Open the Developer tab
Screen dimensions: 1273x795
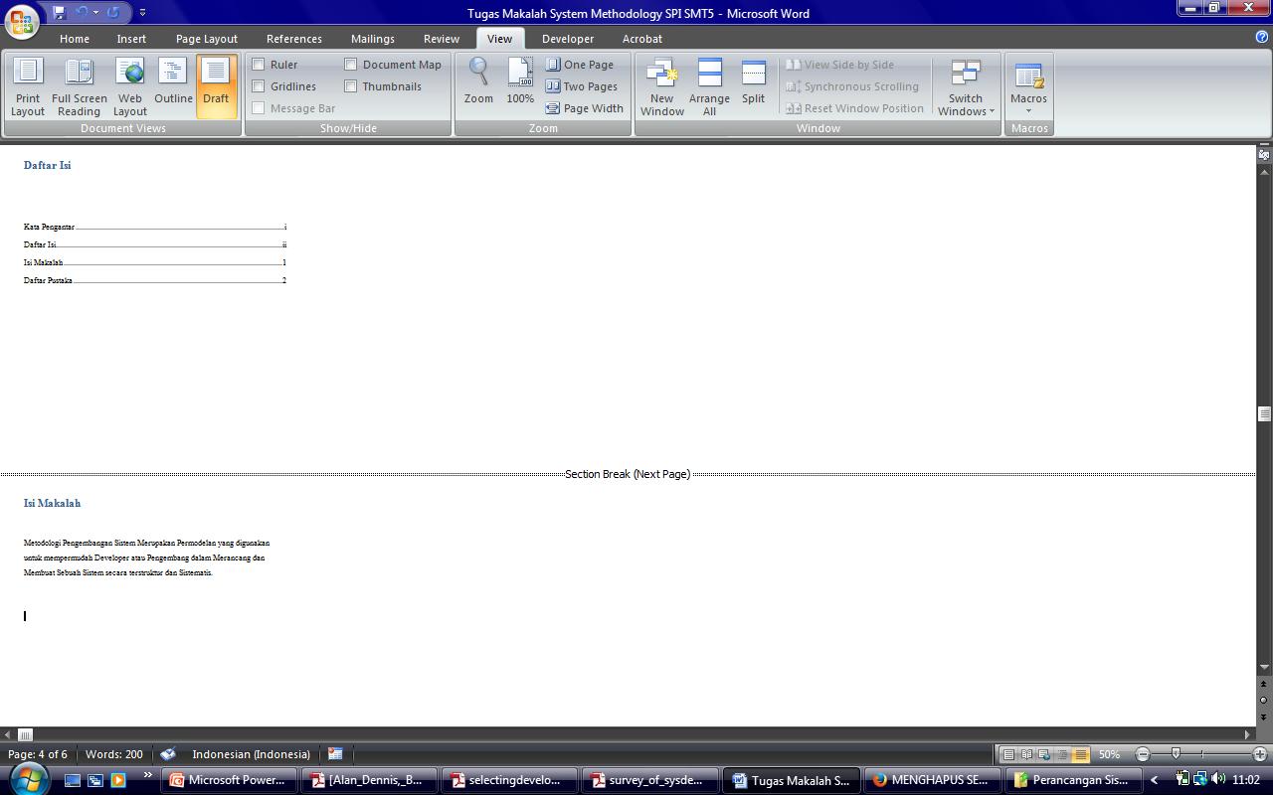coord(568,39)
